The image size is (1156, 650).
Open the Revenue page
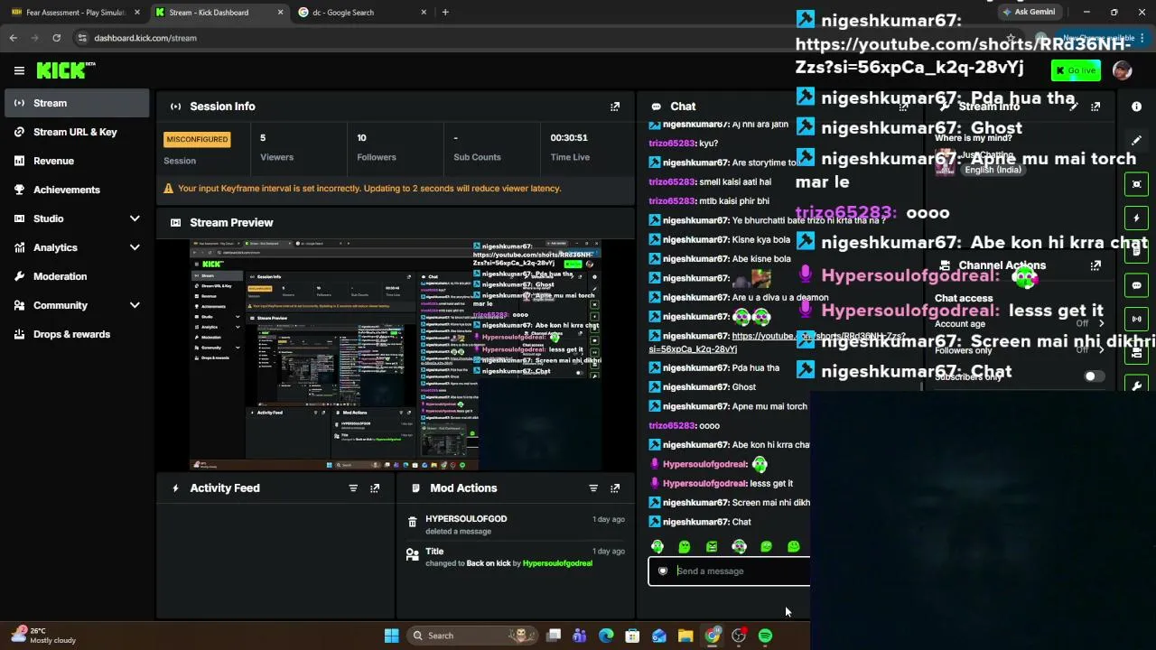[x=77, y=161]
